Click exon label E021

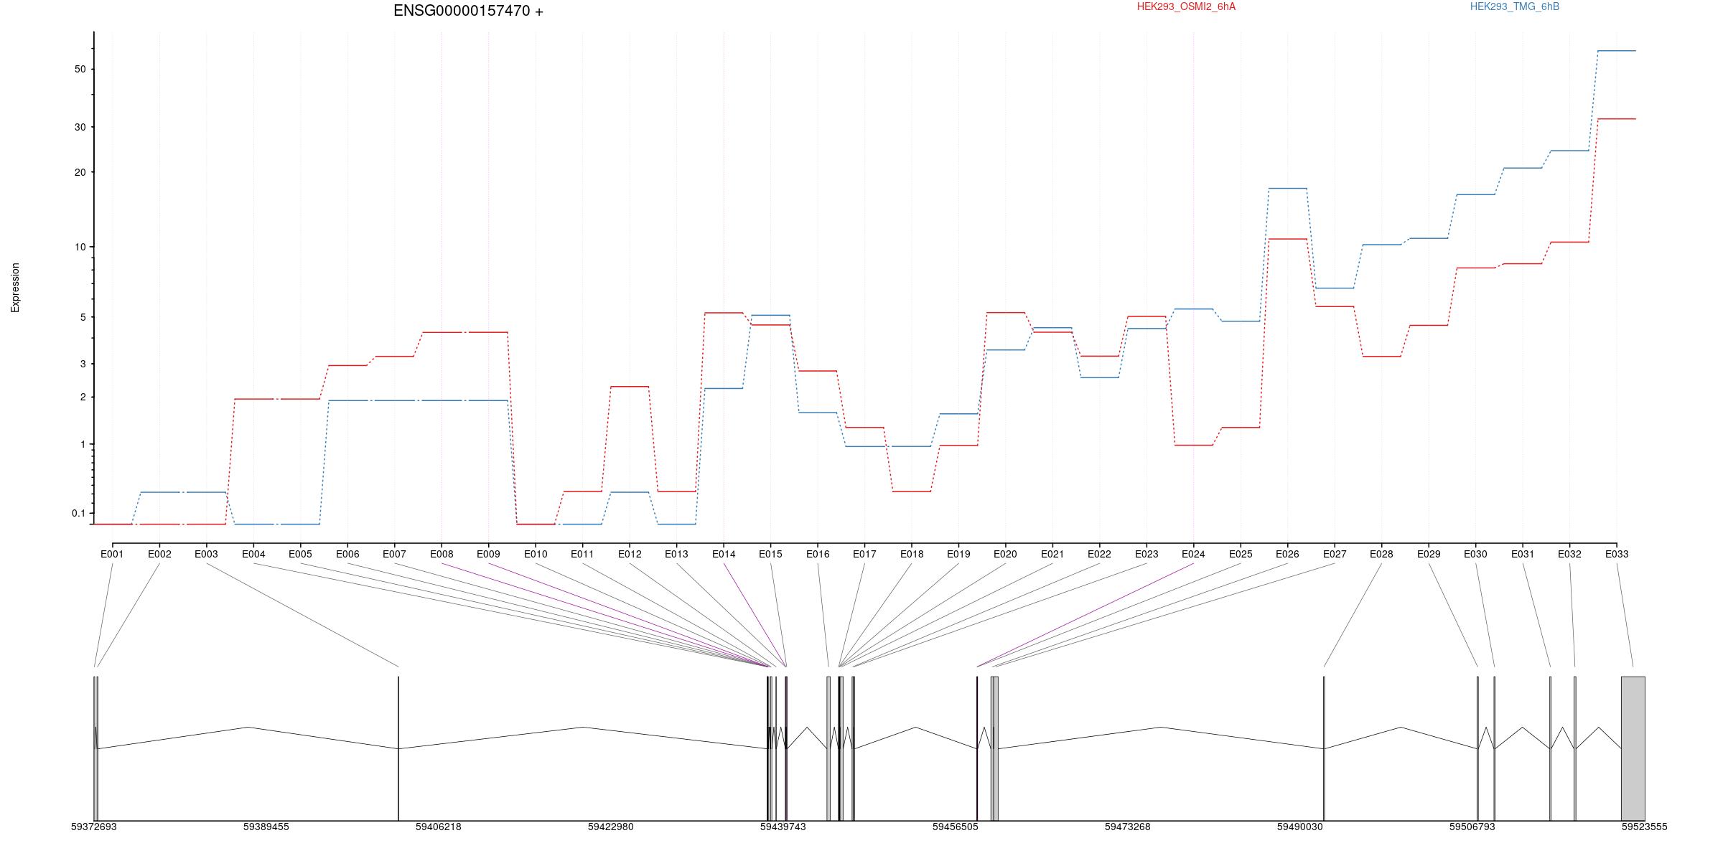coord(1052,554)
